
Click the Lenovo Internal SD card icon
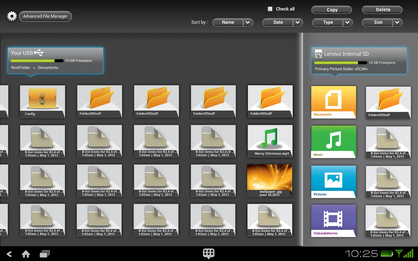(318, 54)
